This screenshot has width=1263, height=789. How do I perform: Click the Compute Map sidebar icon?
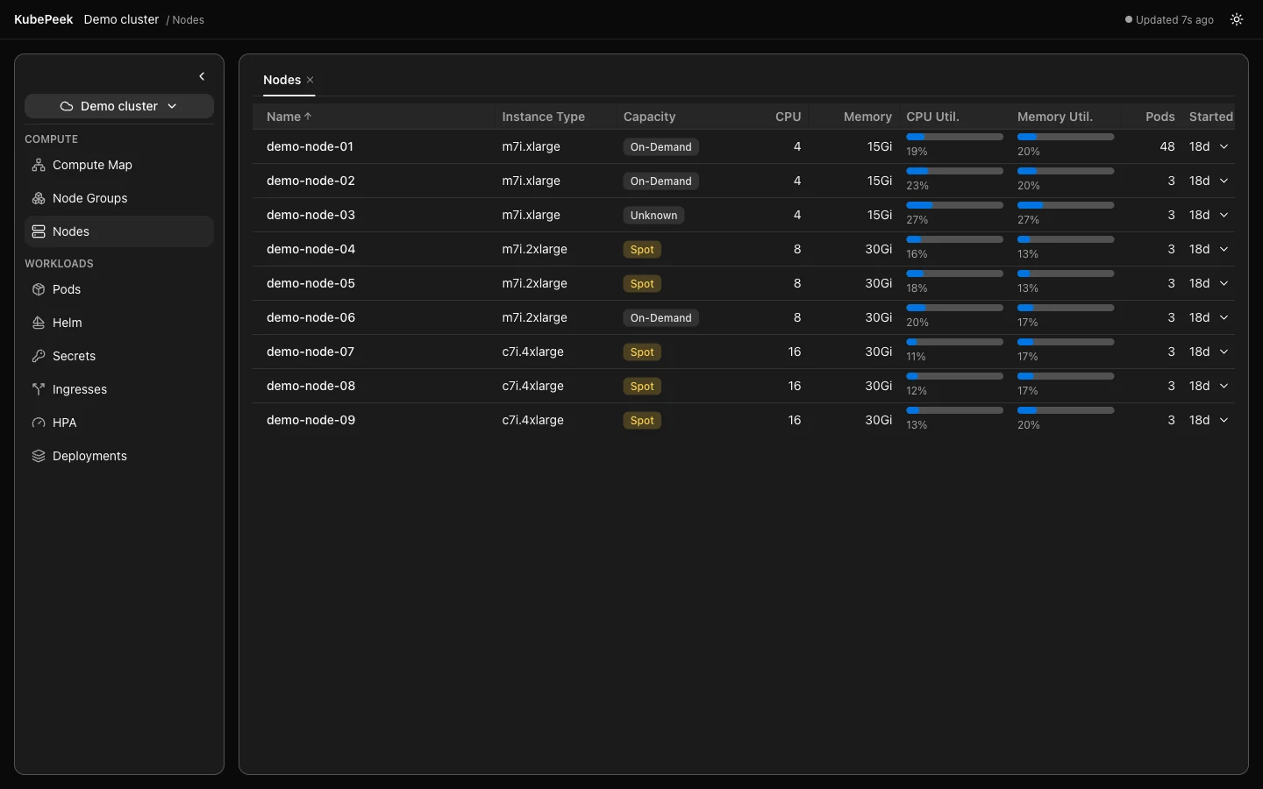39,165
